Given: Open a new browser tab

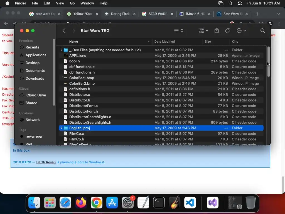Looking at the screenshot, I should pyautogui.click(x=257, y=14).
